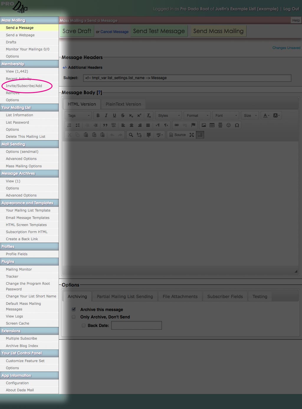Click the block quote icon

pos(105,125)
